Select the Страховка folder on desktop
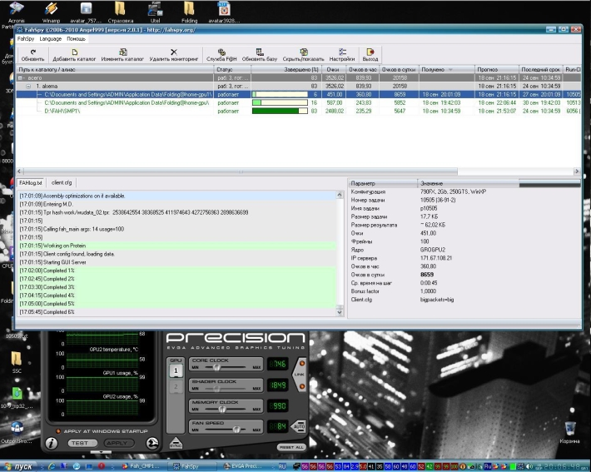Viewport: 591px width, 472px height. (120, 12)
